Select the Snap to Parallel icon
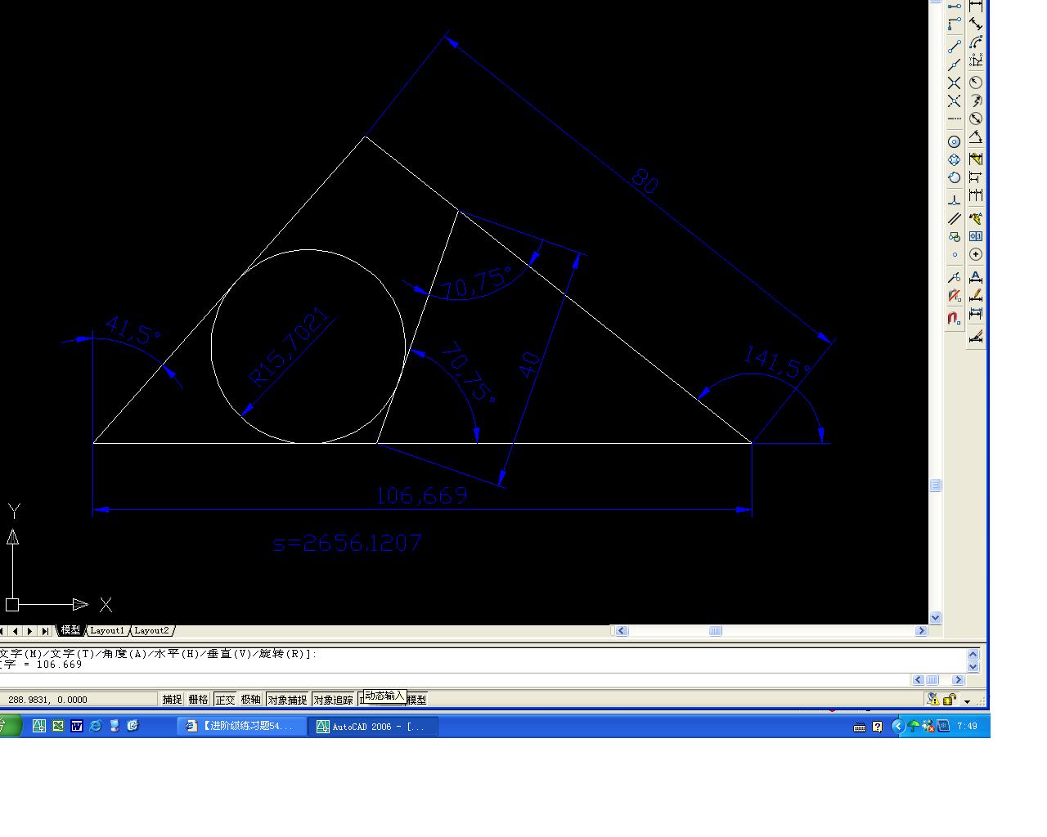 click(x=955, y=218)
